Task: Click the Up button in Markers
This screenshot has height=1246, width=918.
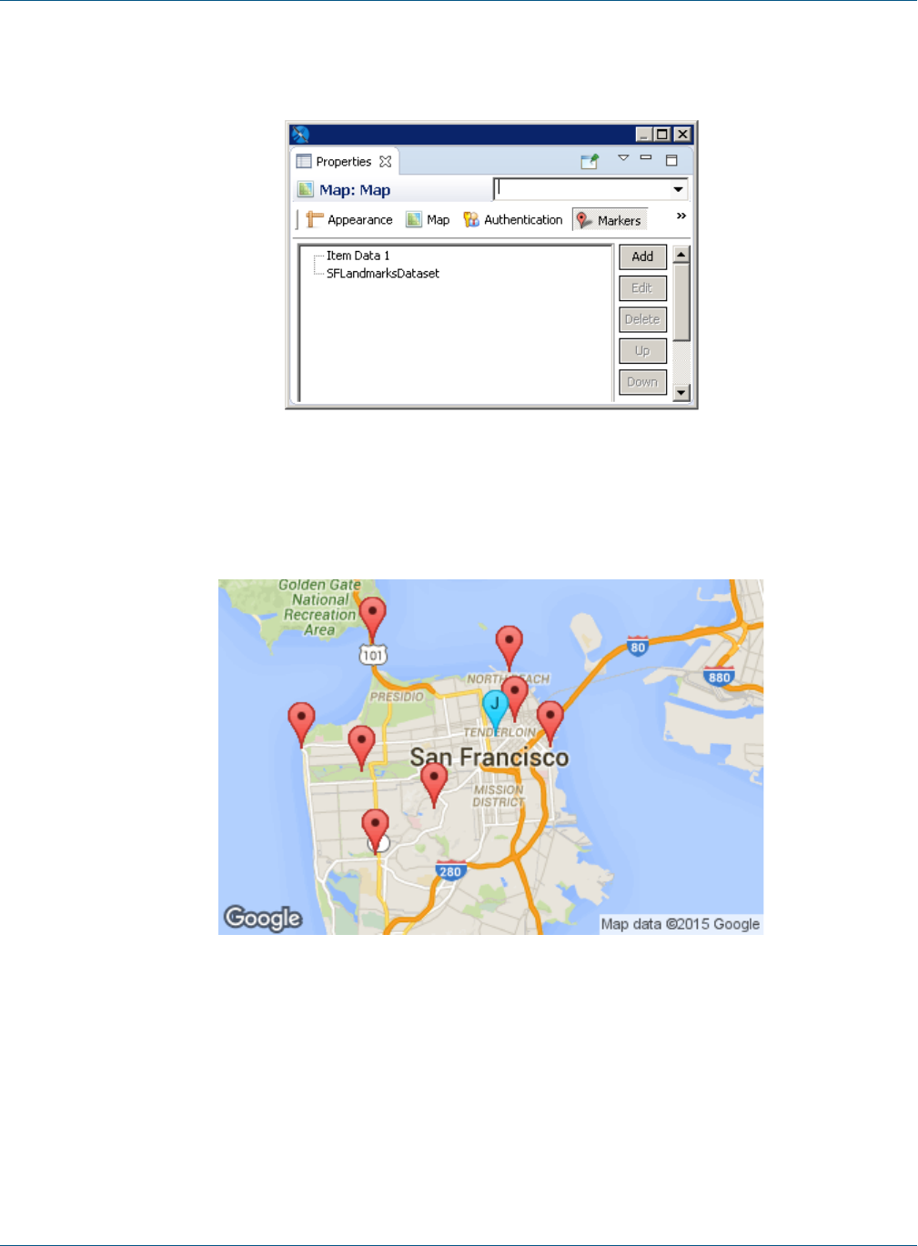Action: pyautogui.click(x=642, y=351)
